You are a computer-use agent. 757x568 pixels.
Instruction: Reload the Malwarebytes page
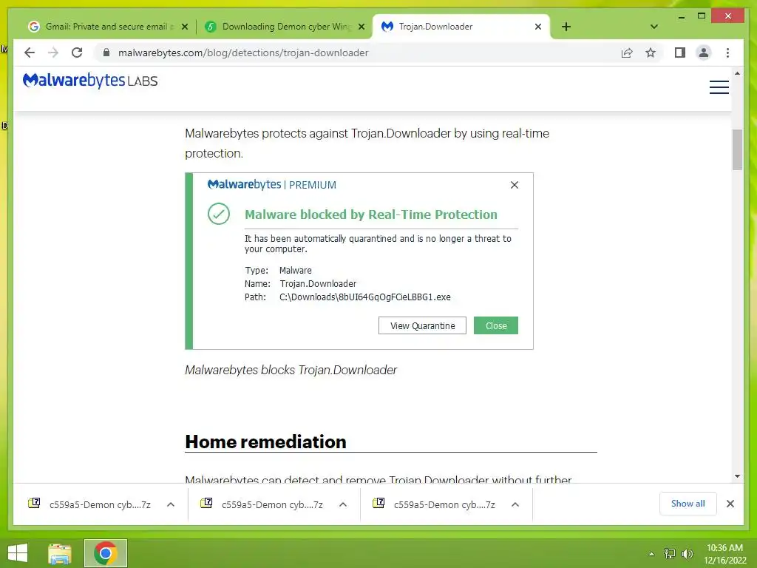pos(77,53)
